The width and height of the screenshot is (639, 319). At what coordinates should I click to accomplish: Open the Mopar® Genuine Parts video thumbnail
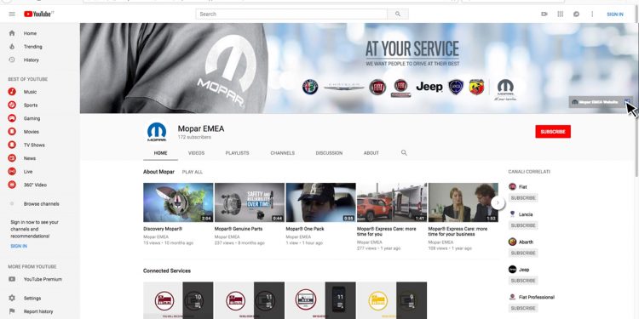(250, 202)
